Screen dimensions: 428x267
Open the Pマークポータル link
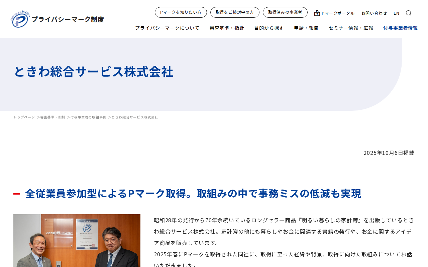pos(334,13)
